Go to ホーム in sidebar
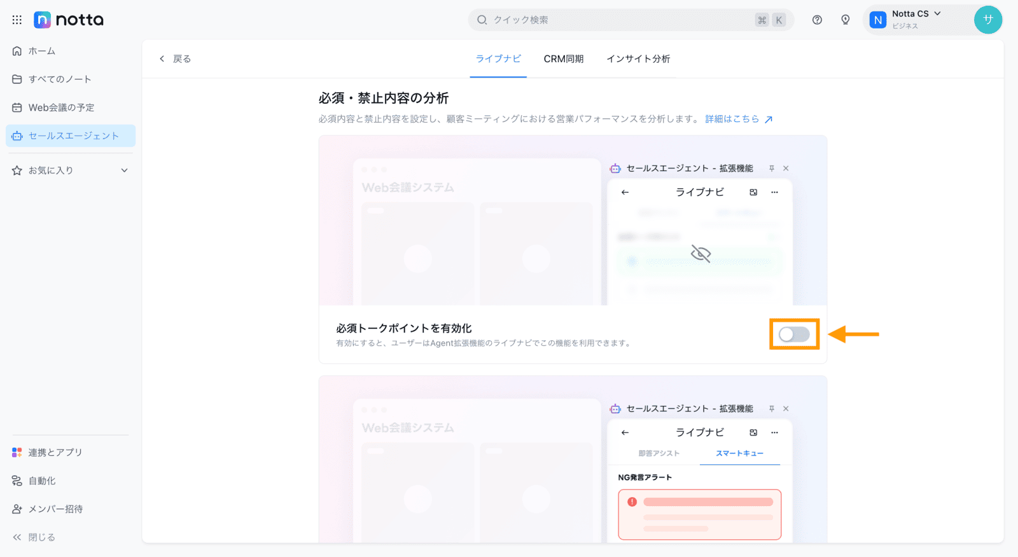The image size is (1018, 557). 71,51
